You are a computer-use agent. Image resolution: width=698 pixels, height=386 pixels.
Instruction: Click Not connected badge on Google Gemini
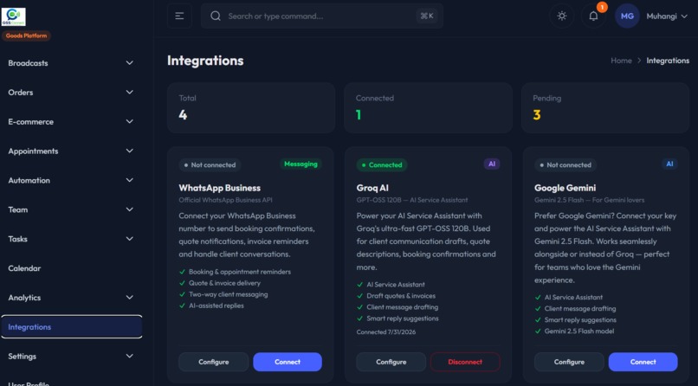(566, 165)
